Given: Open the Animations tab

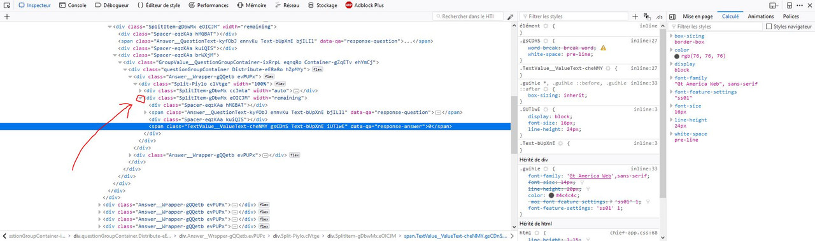Looking at the screenshot, I should 760,17.
